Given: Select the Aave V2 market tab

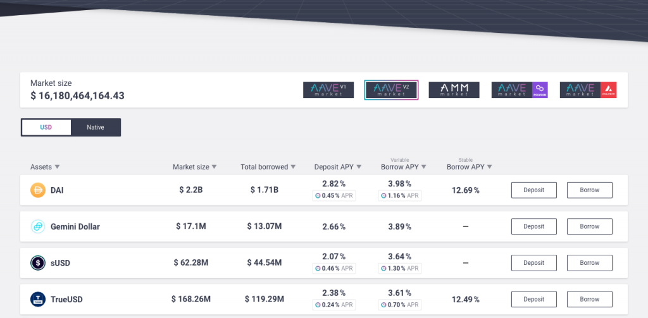Looking at the screenshot, I should 391,90.
